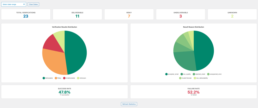Toggle Deliverable legend item in results chart
The height and width of the screenshot is (108, 258).
(x=48, y=78)
